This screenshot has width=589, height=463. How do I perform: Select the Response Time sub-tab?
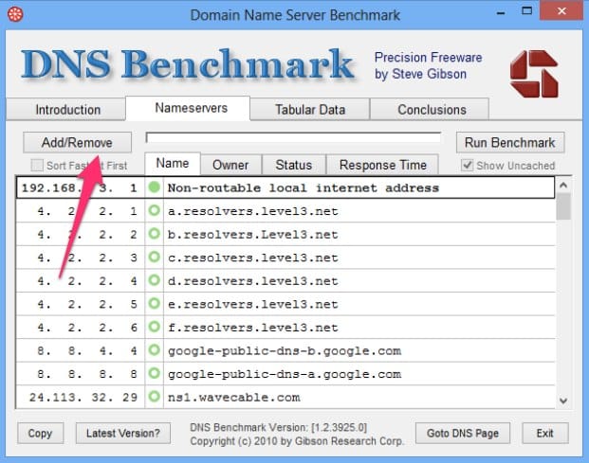pos(383,165)
